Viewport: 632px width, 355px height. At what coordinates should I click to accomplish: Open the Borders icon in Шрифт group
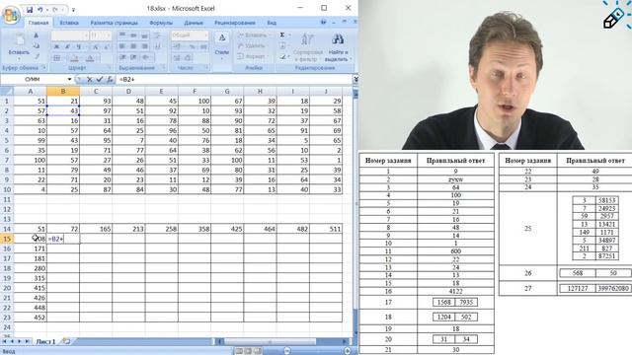point(57,58)
